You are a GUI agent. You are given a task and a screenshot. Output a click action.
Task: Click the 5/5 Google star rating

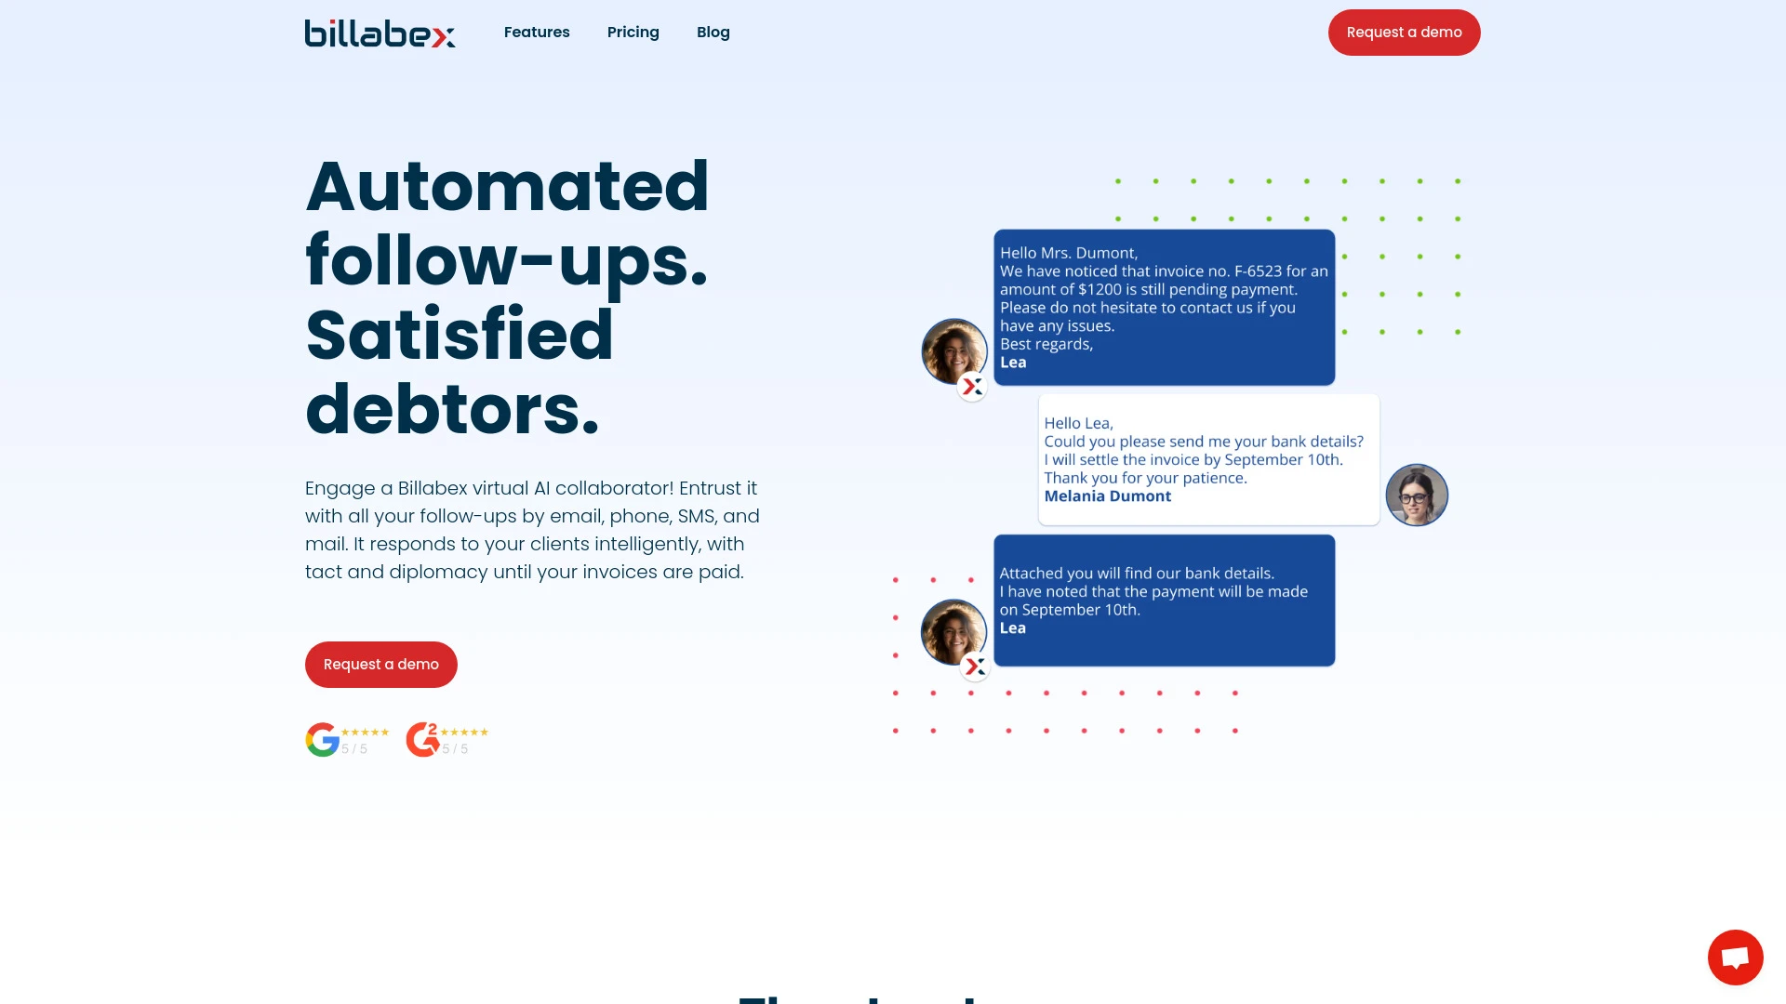click(x=347, y=739)
